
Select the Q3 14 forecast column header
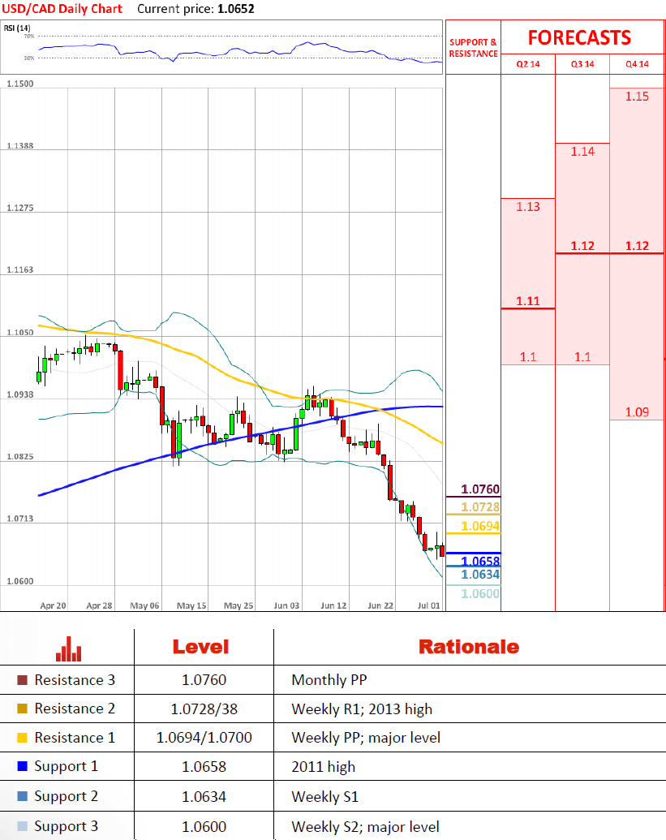tap(582, 64)
